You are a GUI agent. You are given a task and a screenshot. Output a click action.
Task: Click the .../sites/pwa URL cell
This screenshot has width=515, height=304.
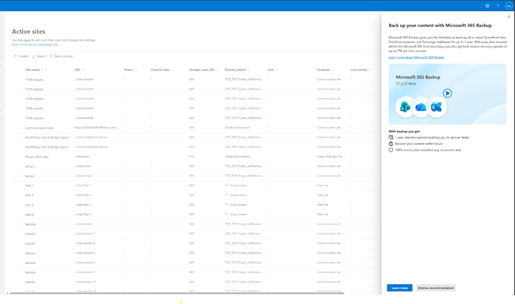click(x=82, y=157)
